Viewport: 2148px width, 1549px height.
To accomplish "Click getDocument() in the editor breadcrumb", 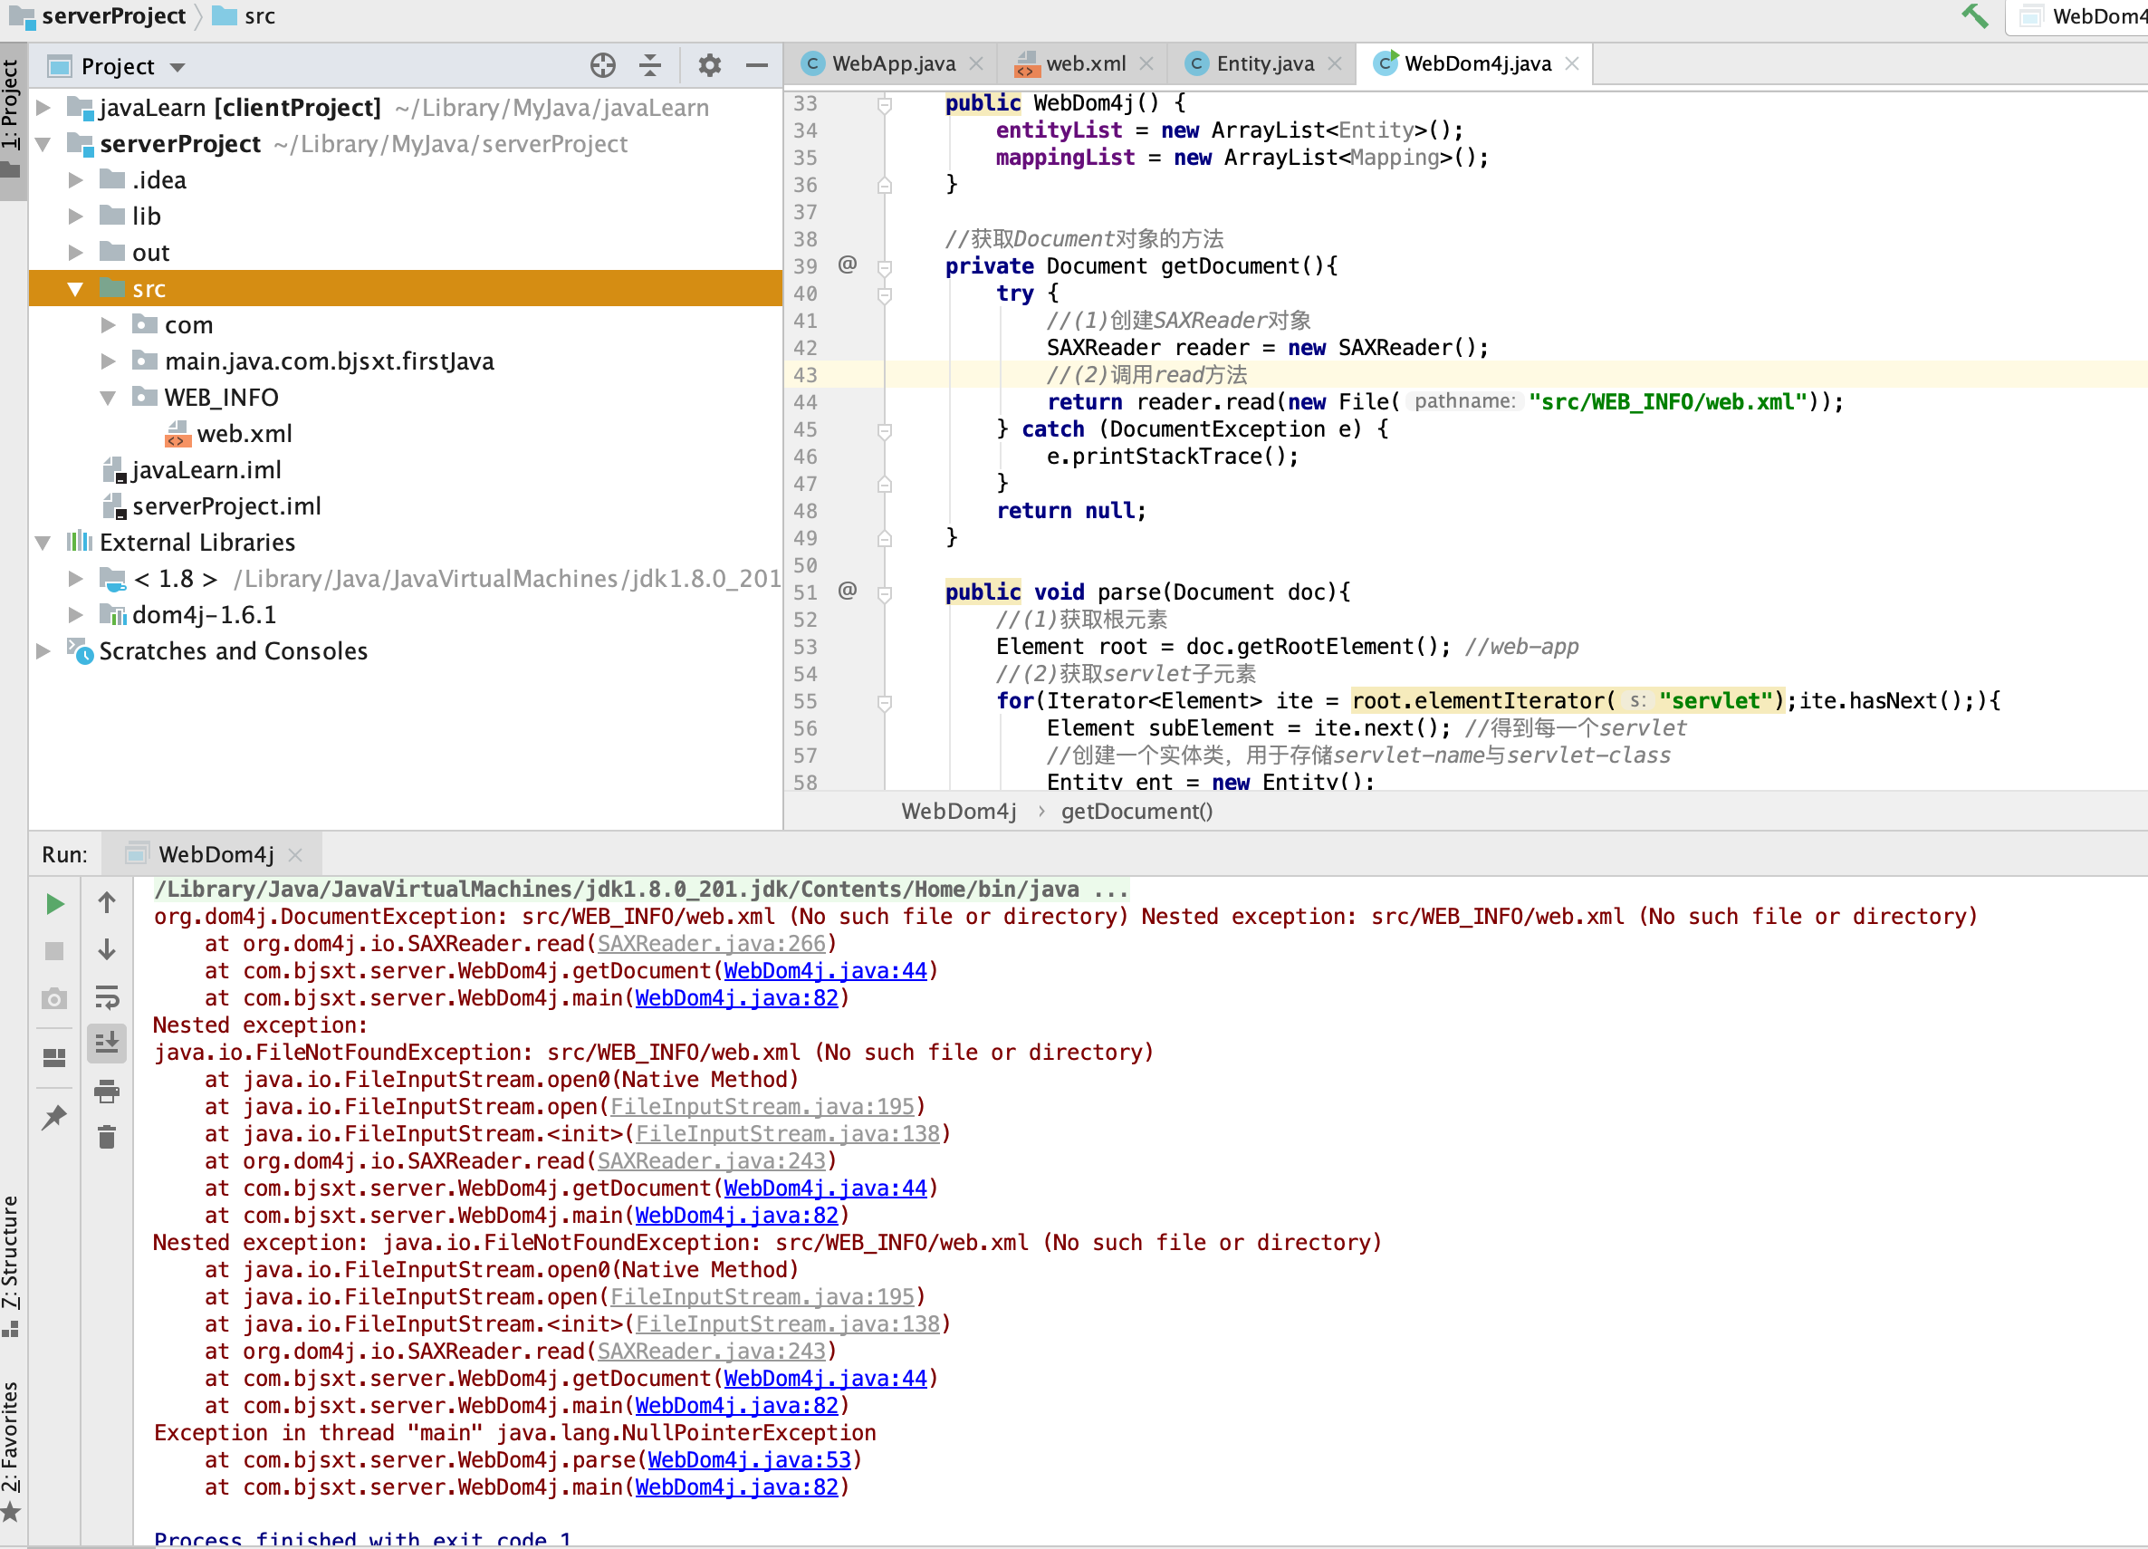I will [x=1136, y=811].
